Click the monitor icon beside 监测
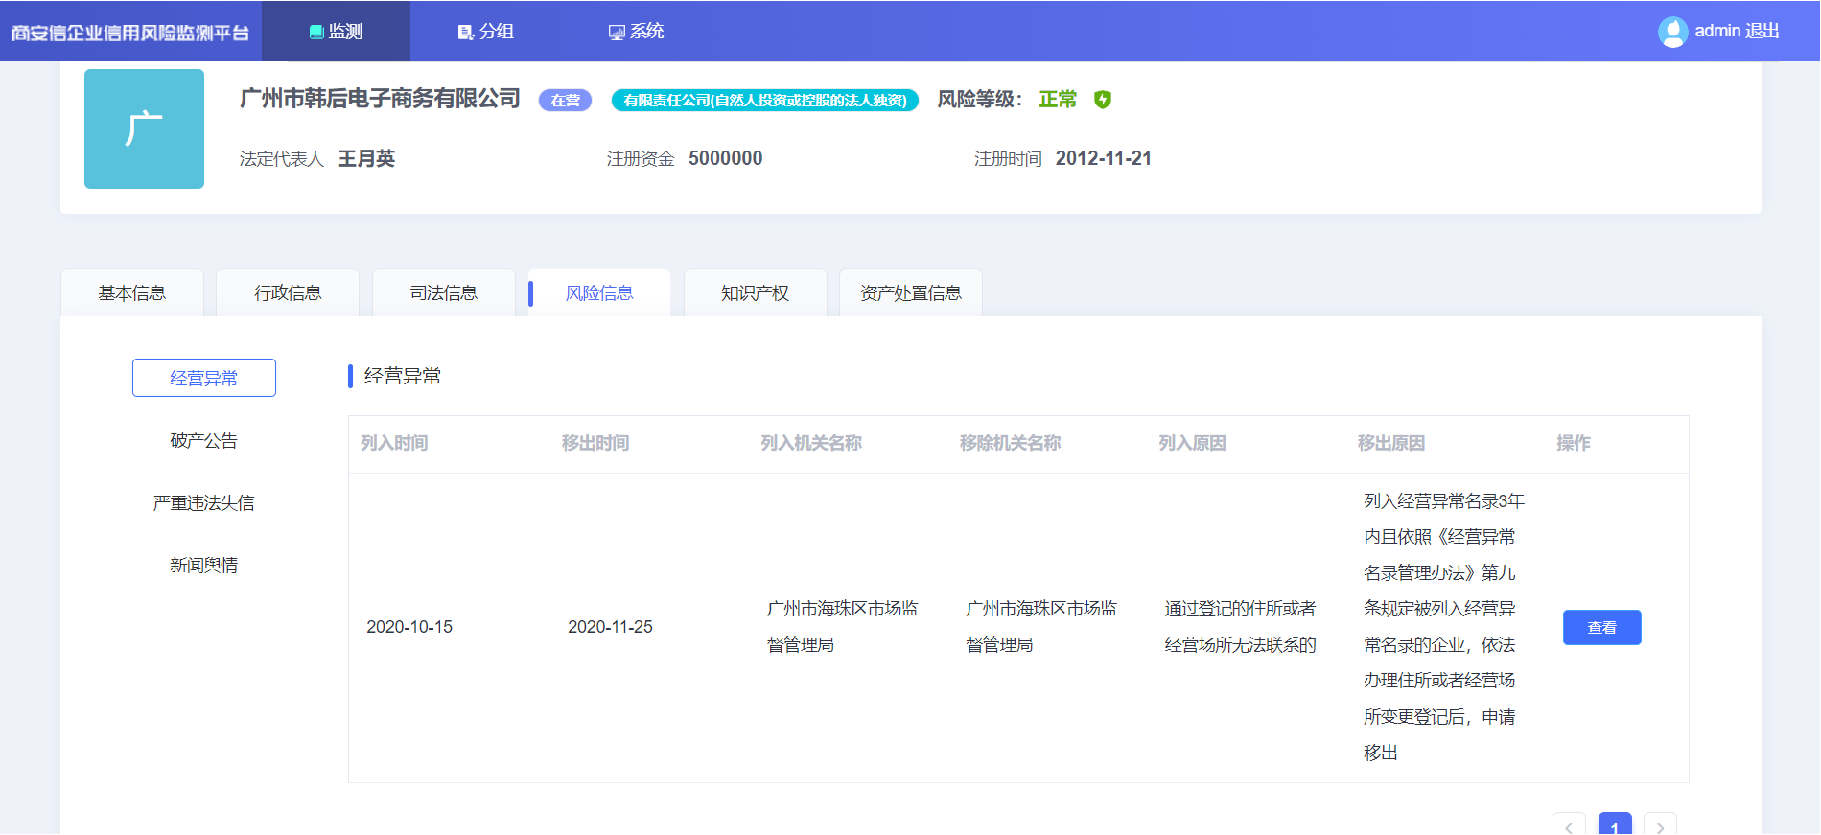The width and height of the screenshot is (1821, 835). (316, 32)
